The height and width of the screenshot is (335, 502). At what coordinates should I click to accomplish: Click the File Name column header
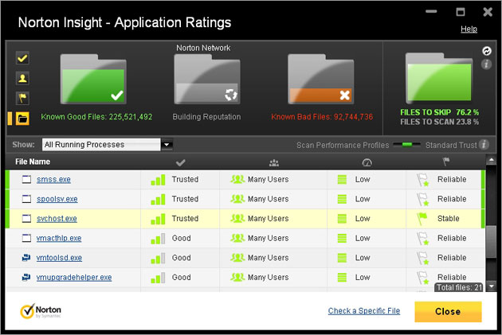(x=33, y=162)
